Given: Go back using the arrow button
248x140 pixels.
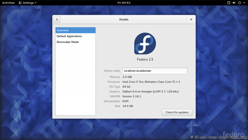Looking at the screenshot, I should pos(57,19).
